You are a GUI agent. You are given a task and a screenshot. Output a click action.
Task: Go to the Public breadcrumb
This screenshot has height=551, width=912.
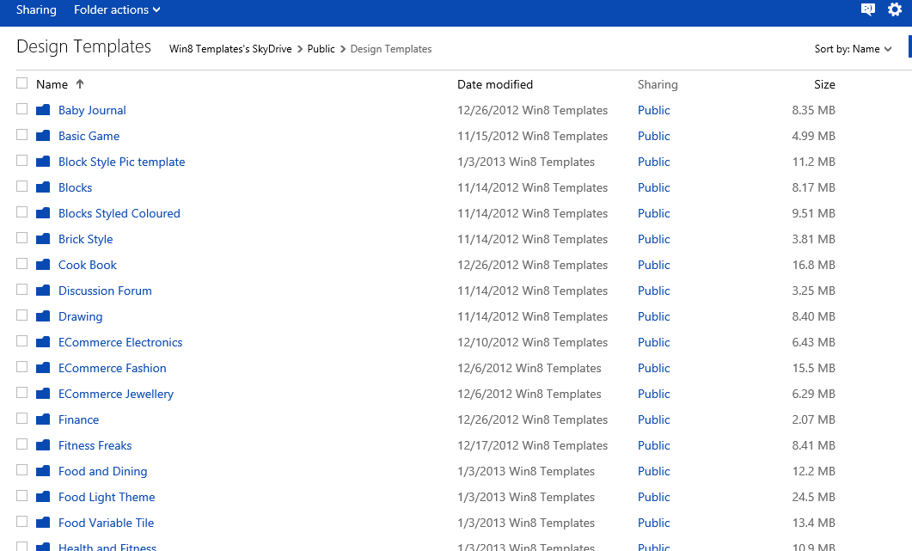pos(321,49)
